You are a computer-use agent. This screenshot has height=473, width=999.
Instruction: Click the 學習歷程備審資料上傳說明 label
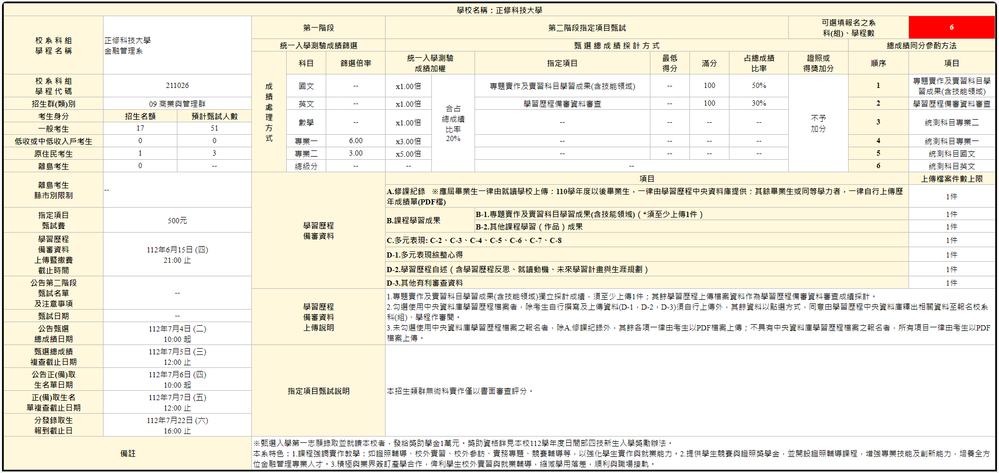318,317
